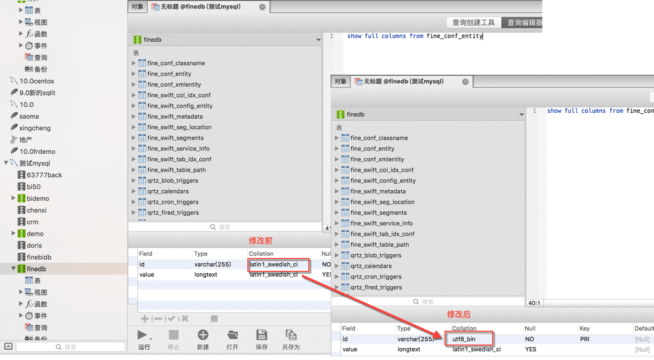Select the 10.0frdemo connection
The width and height of the screenshot is (654, 360).
(x=37, y=152)
